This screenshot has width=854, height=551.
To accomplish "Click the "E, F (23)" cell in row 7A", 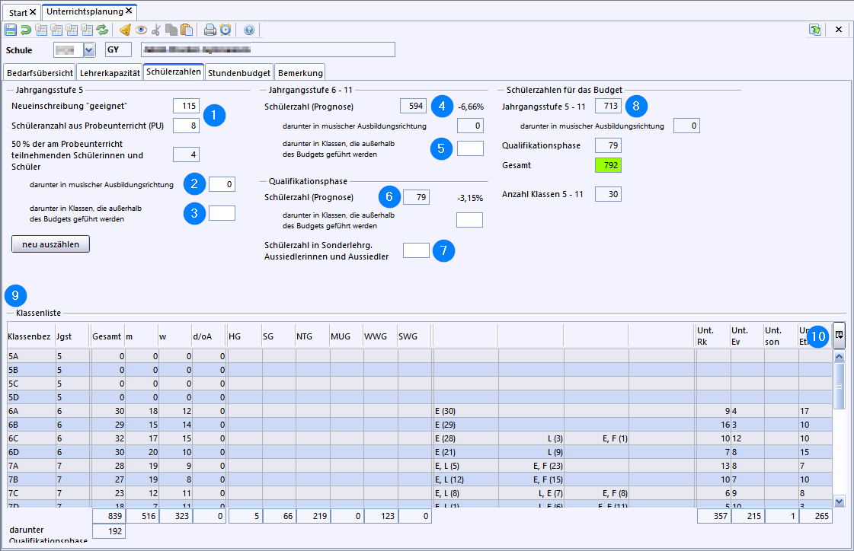I will 531,466.
